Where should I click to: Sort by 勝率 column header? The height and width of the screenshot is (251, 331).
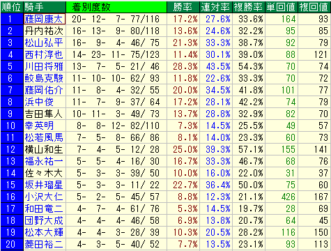coord(183,7)
